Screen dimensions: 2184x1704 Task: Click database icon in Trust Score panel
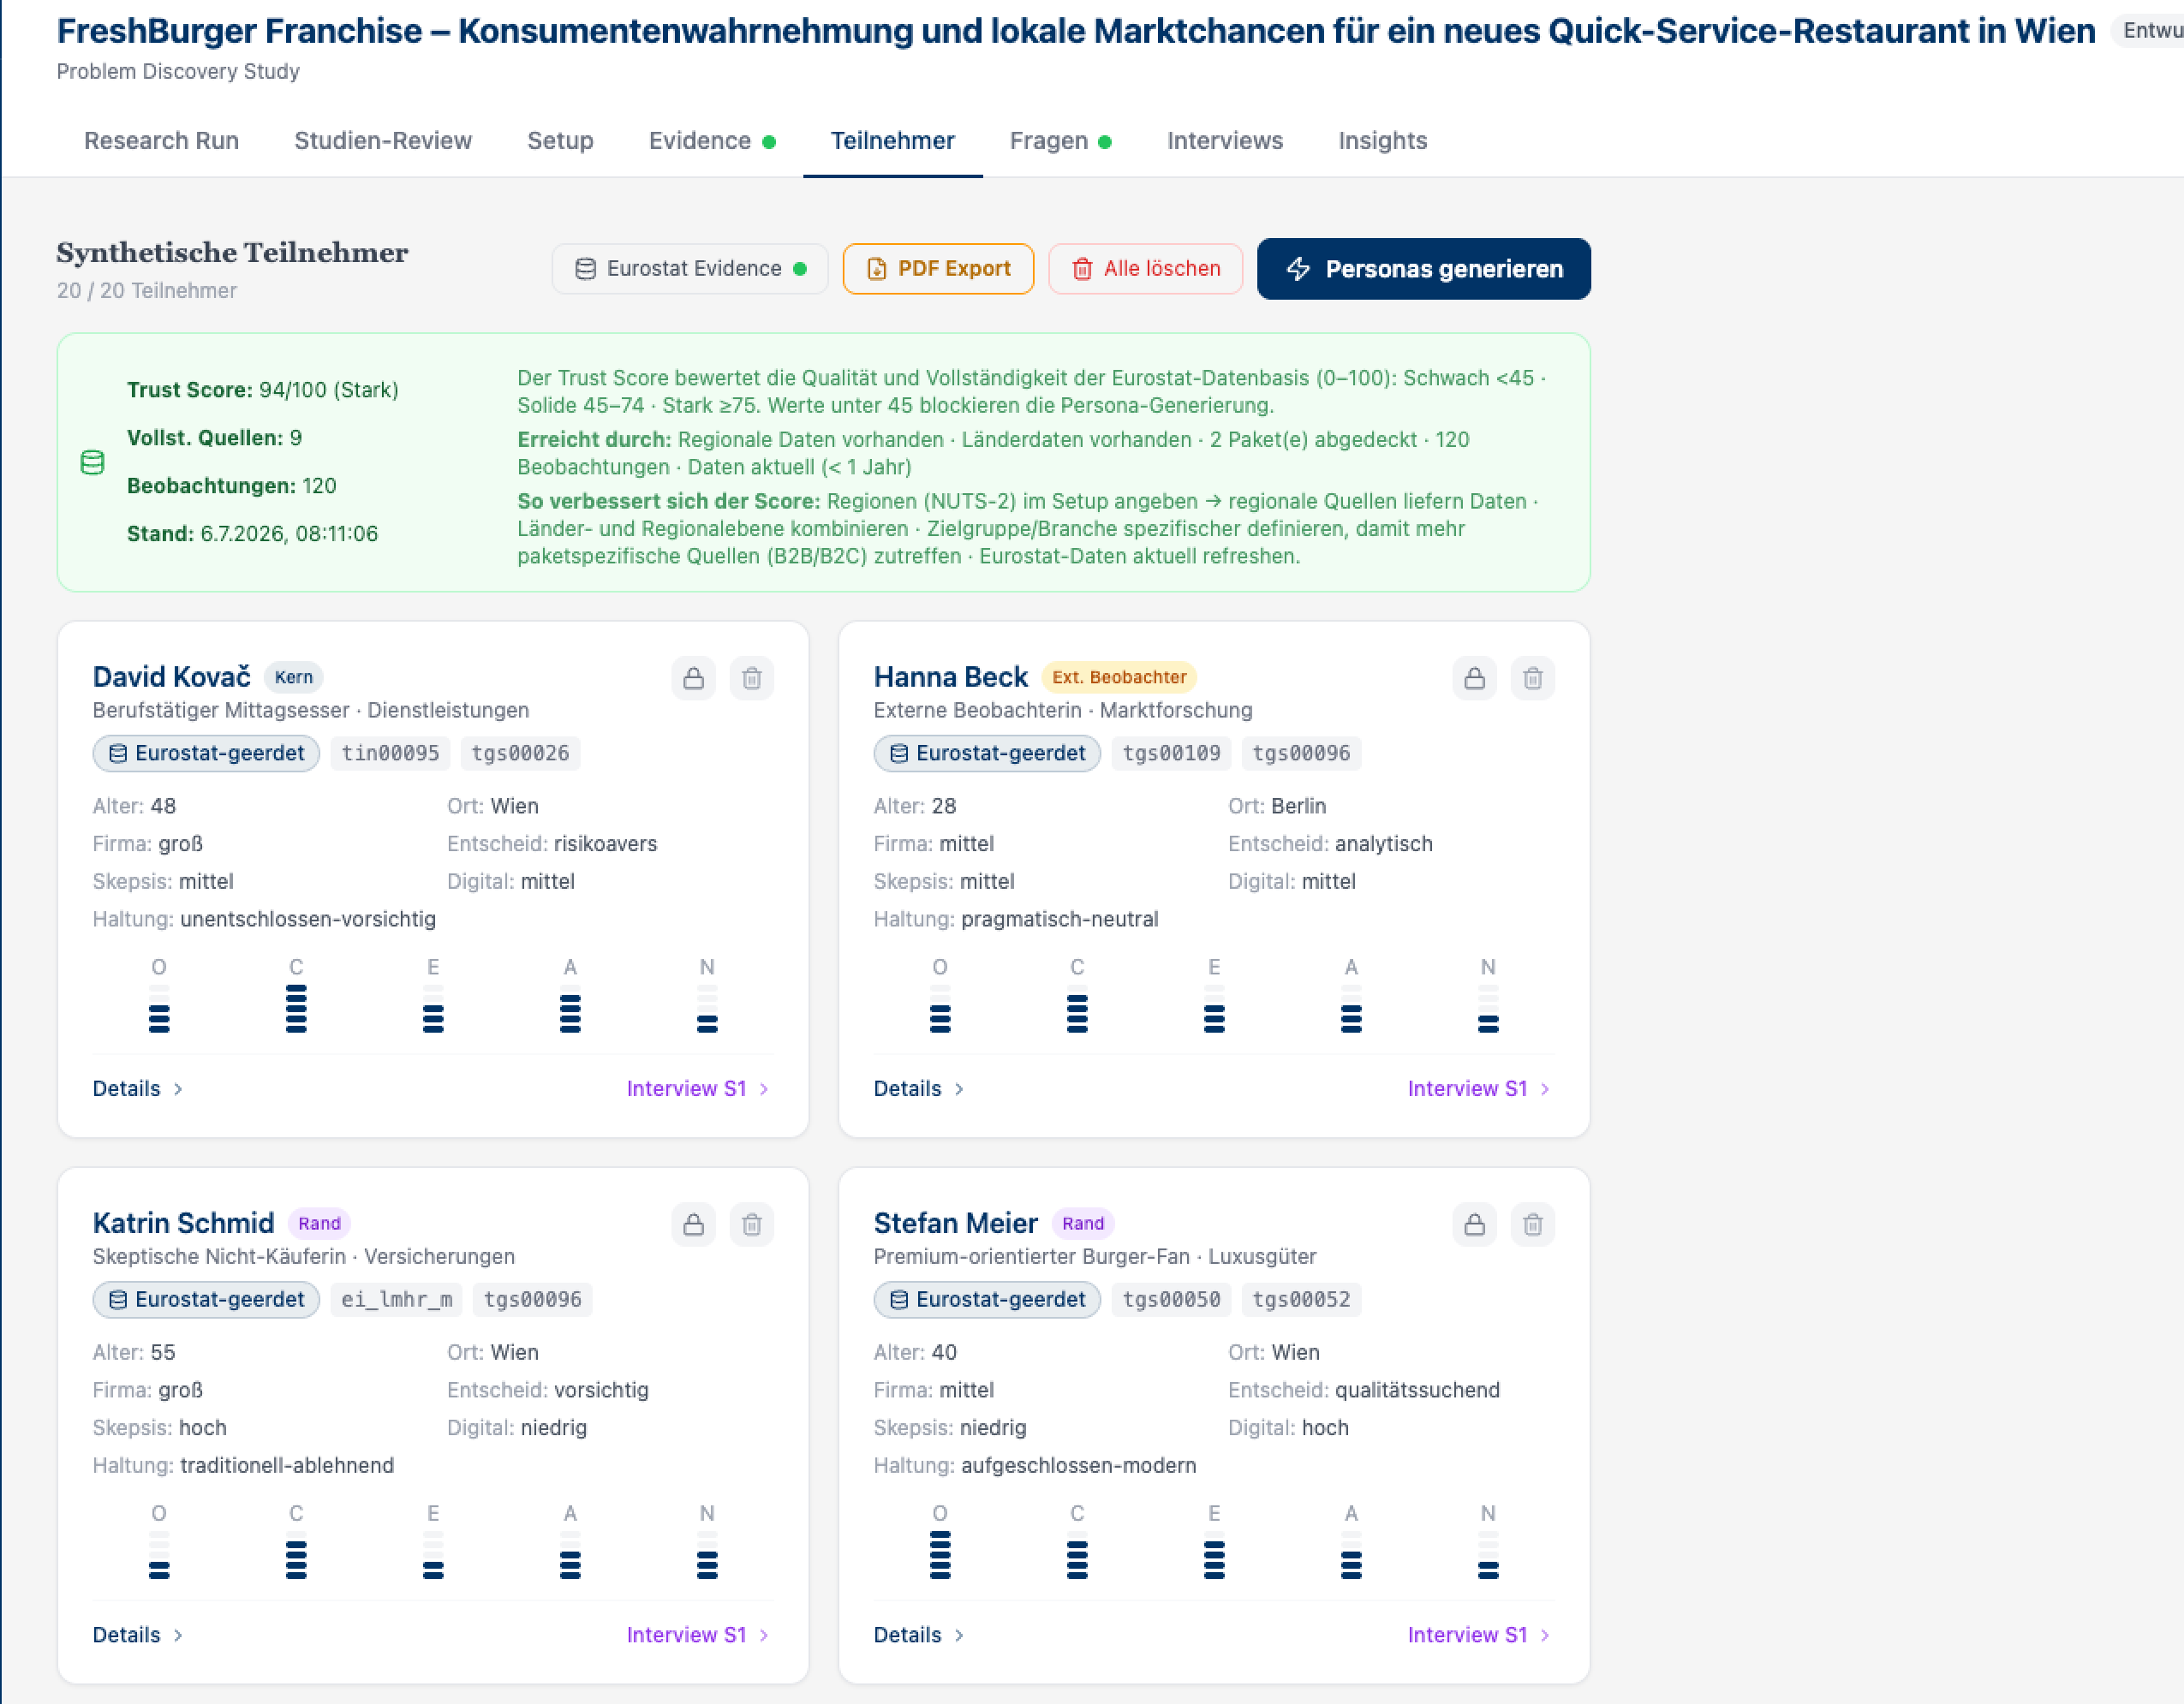point(92,463)
